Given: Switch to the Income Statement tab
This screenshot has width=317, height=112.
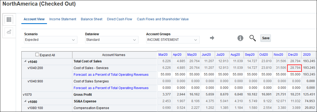Looking at the screenshot, I should [x=63, y=19].
